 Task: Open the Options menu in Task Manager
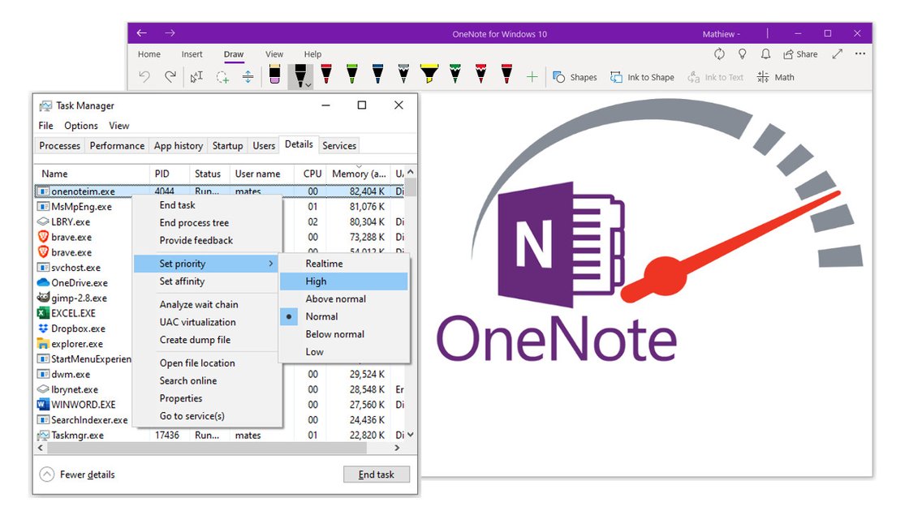(x=80, y=126)
